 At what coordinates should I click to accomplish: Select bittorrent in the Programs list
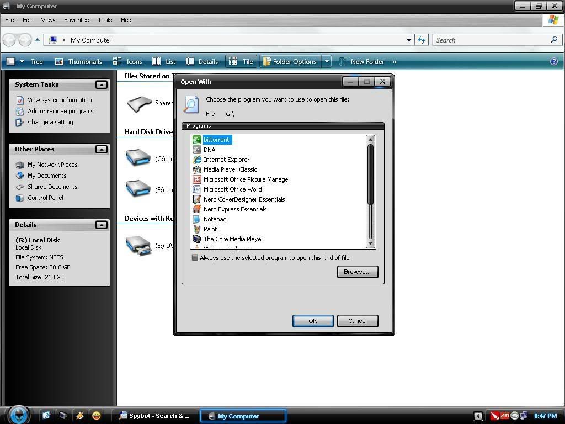tap(216, 140)
